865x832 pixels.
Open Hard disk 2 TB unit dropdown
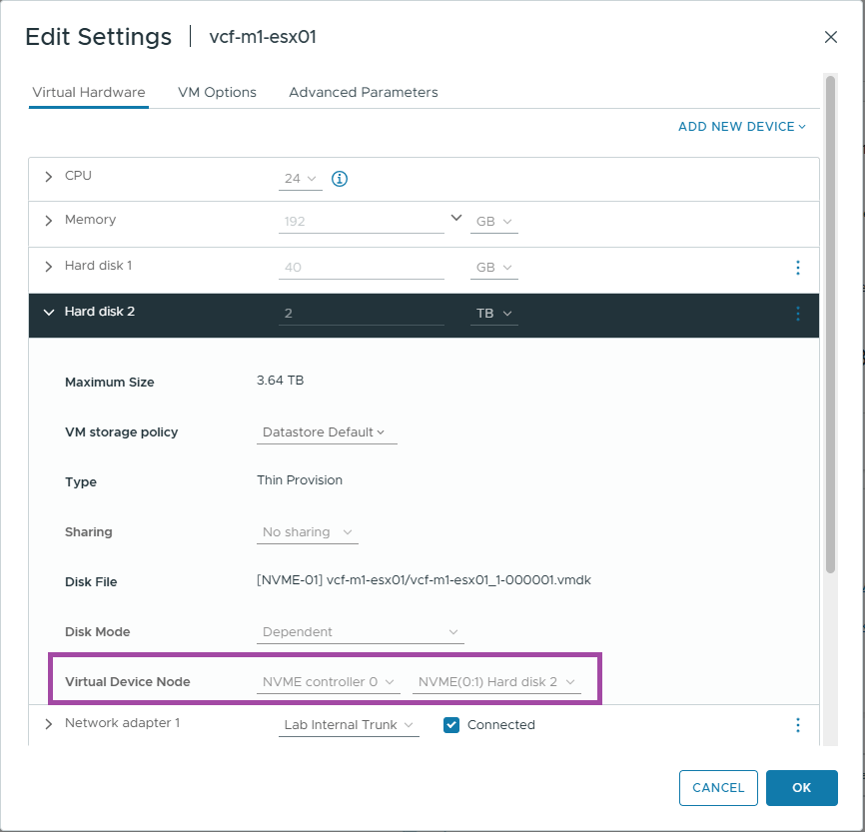[x=493, y=314]
